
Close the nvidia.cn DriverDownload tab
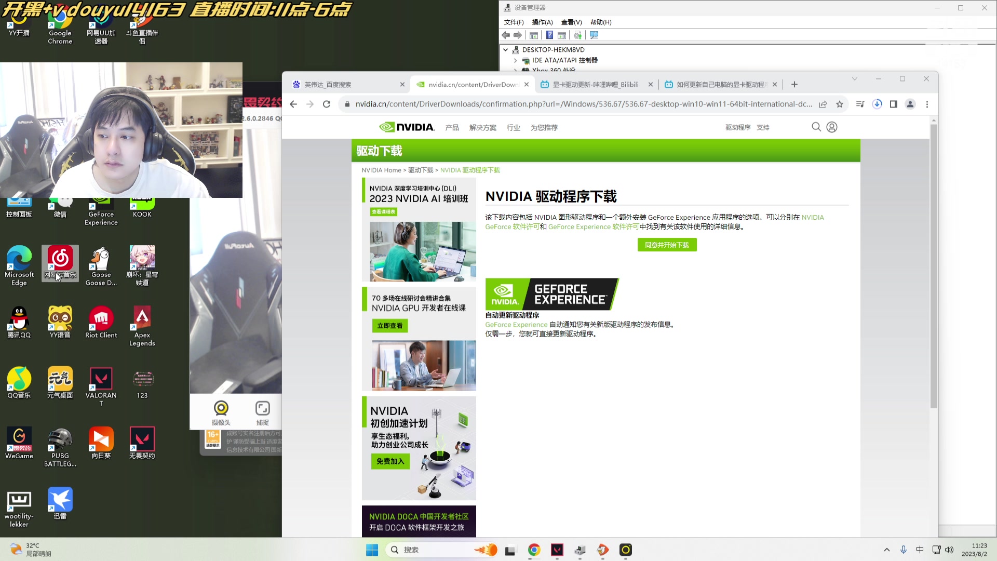527,85
